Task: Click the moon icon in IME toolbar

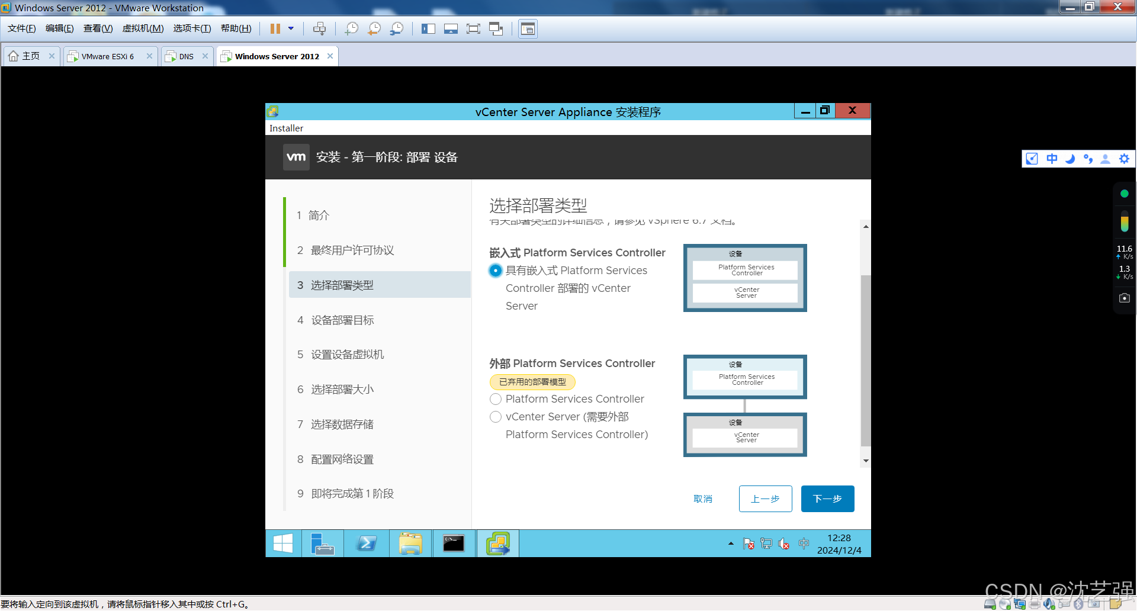Action: [x=1070, y=159]
